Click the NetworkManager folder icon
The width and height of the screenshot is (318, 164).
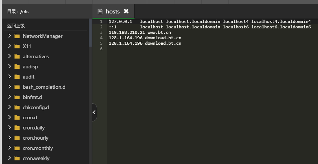pyautogui.click(x=17, y=36)
